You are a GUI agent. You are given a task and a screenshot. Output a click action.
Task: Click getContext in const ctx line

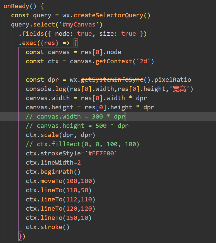[x=114, y=61]
